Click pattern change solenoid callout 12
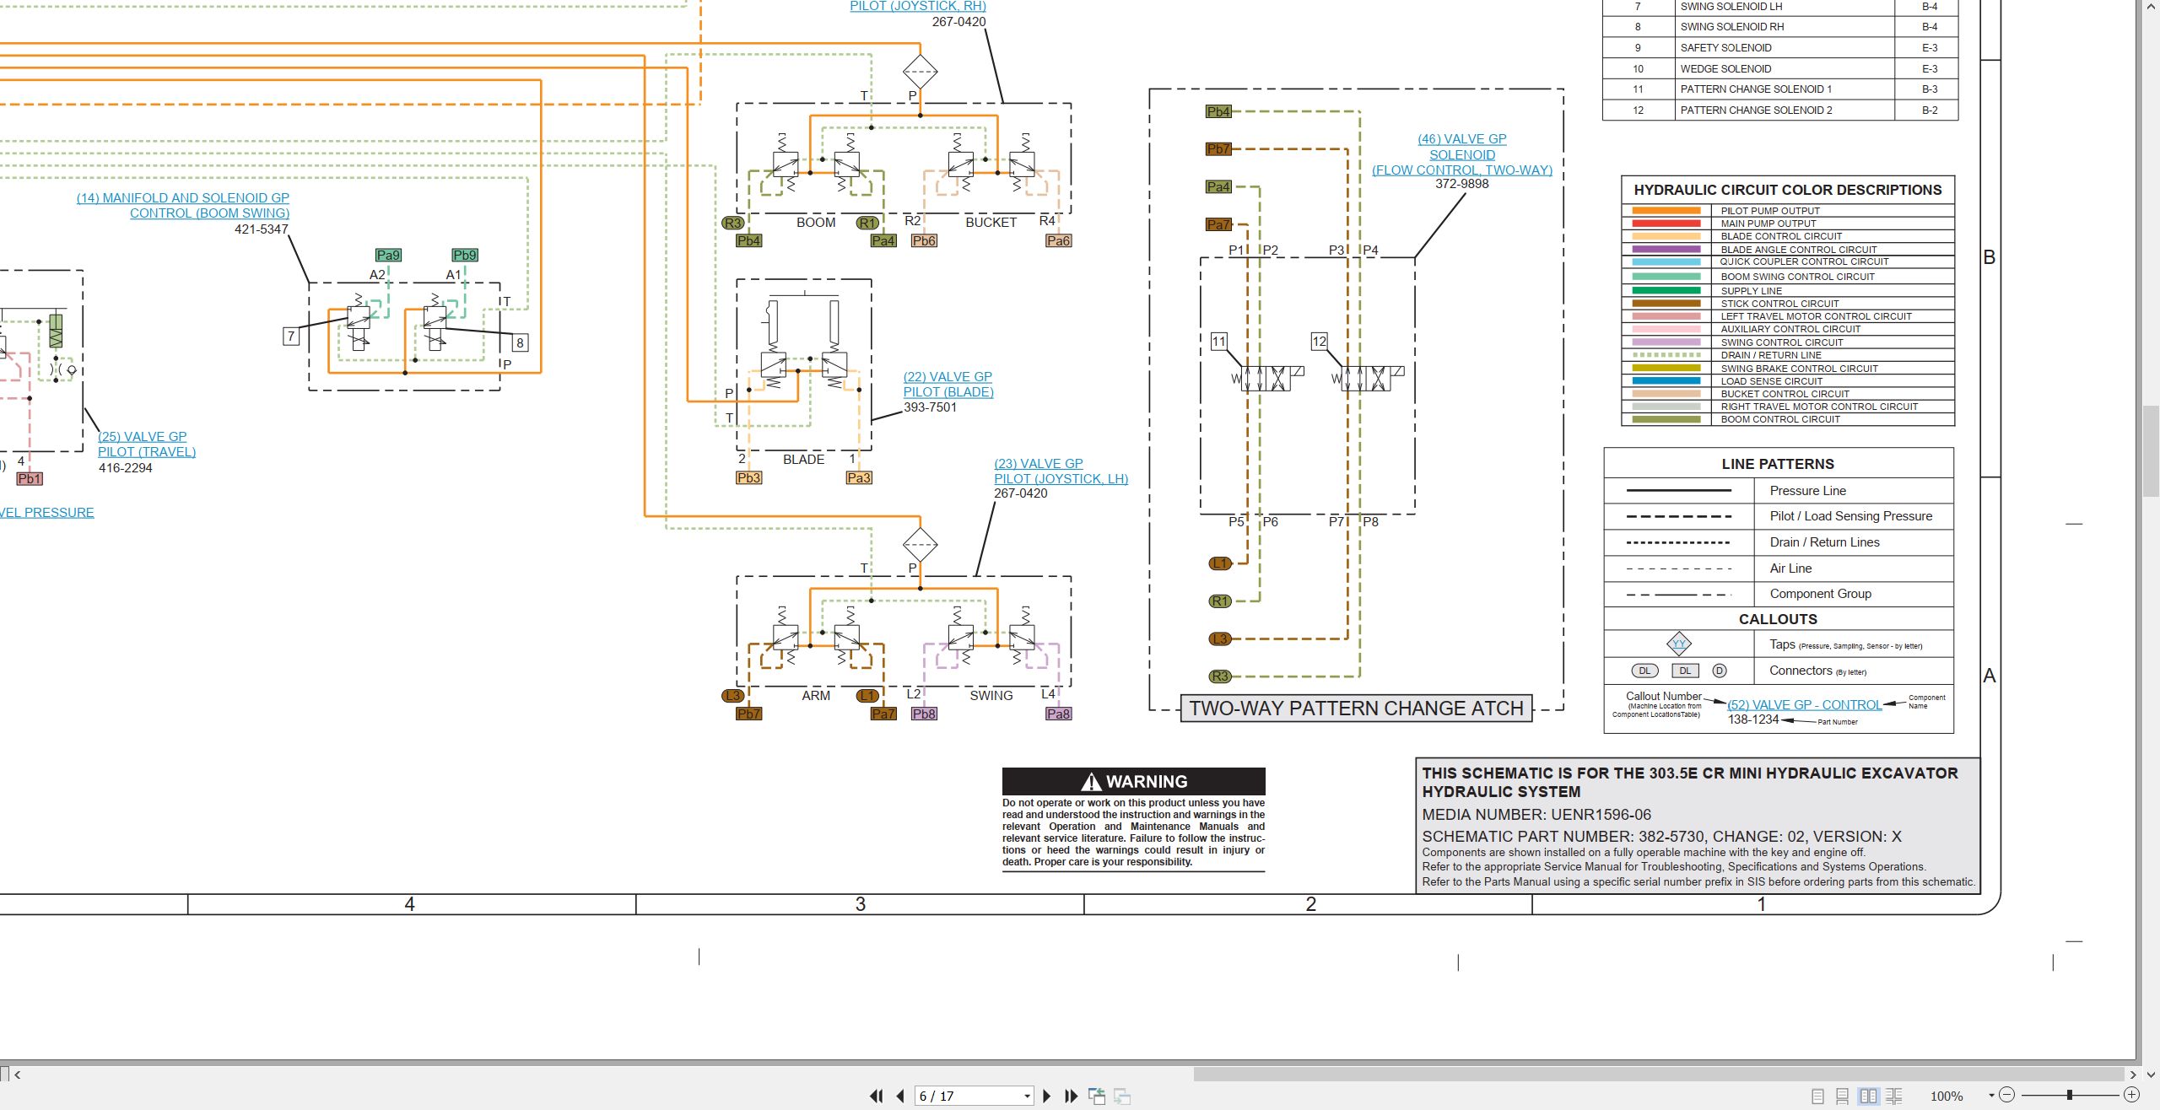 coord(1320,341)
